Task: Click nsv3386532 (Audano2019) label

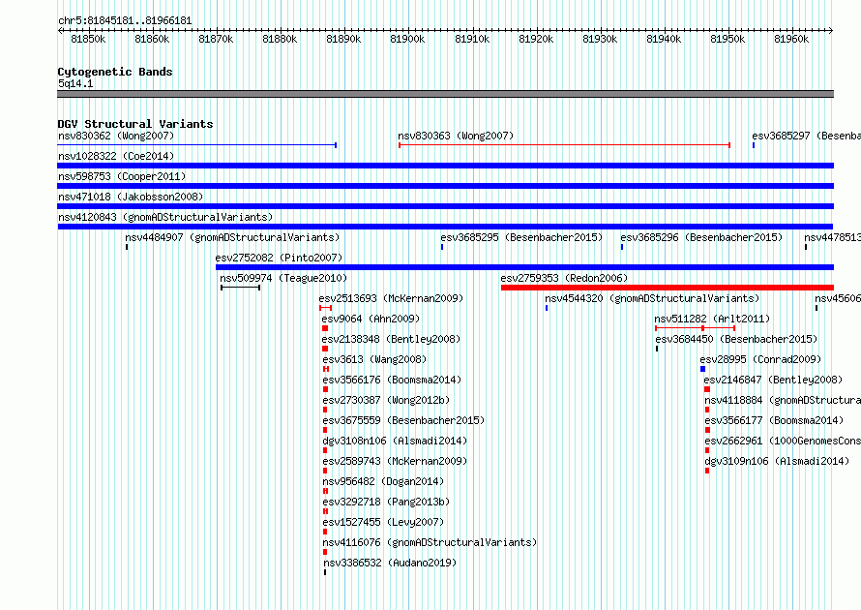Action: point(390,563)
